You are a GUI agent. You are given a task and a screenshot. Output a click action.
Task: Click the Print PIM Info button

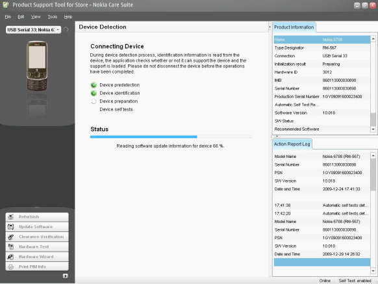(x=37, y=266)
